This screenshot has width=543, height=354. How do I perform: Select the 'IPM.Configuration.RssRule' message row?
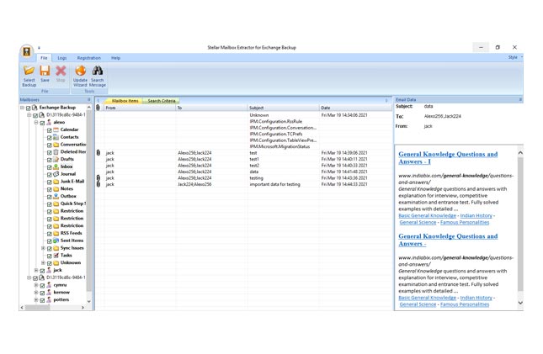click(244, 121)
